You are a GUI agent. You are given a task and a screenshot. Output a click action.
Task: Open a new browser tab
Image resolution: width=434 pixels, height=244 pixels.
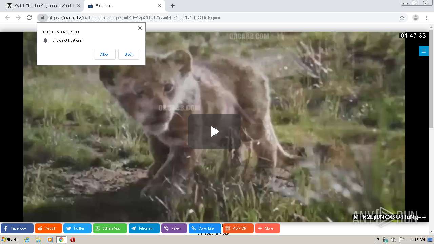173,6
